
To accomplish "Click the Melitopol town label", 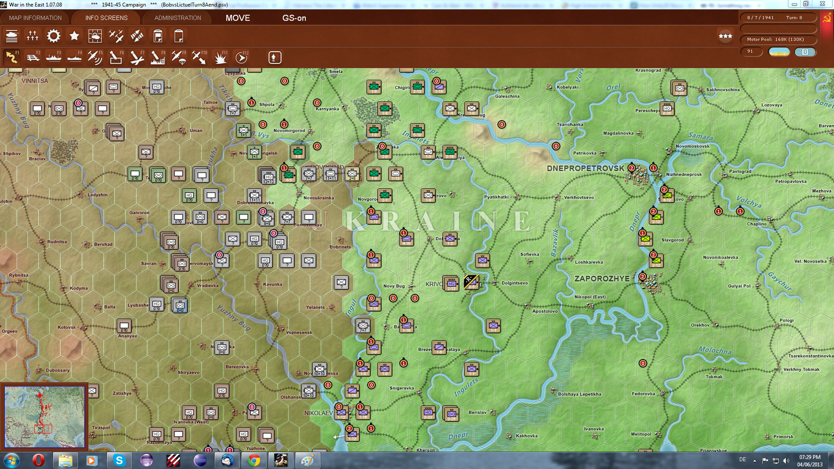I will [641, 434].
